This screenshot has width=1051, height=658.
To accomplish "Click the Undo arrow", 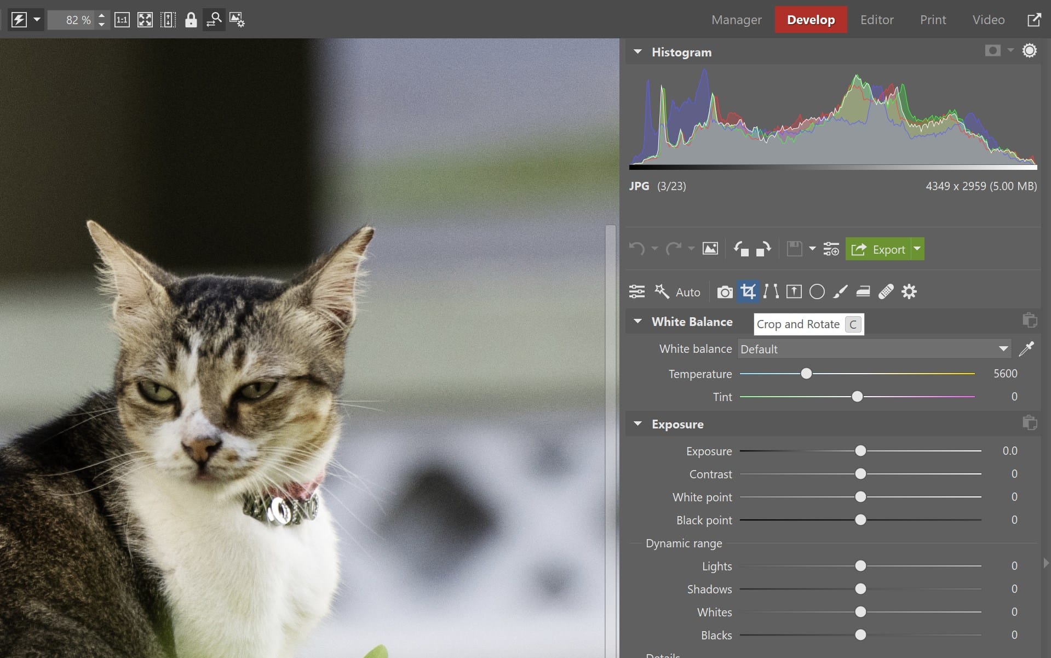I will (x=637, y=249).
